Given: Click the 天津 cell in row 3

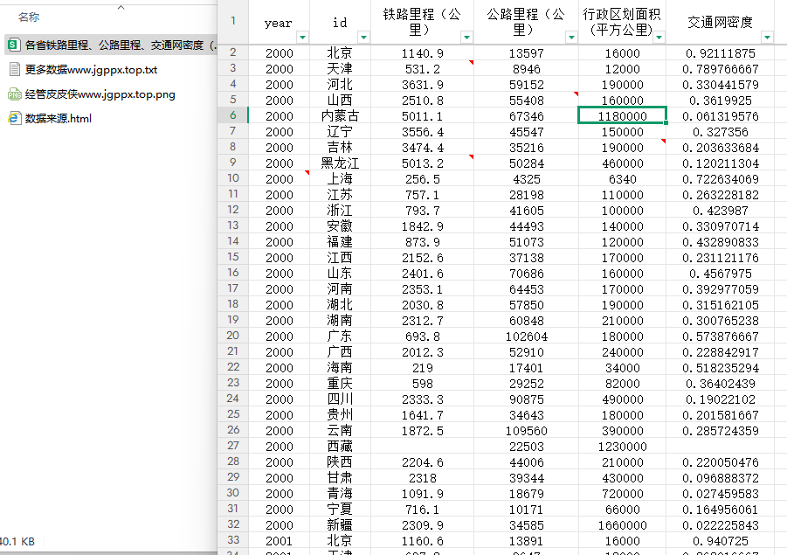Looking at the screenshot, I should pyautogui.click(x=340, y=68).
